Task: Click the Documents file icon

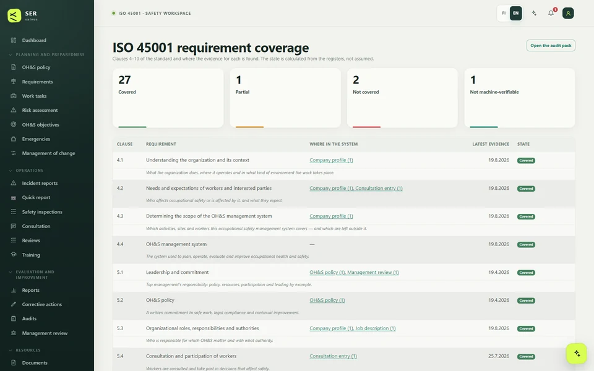Action: click(x=14, y=363)
